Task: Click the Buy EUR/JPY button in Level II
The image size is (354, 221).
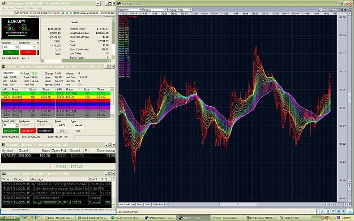Action: [x=11, y=131]
